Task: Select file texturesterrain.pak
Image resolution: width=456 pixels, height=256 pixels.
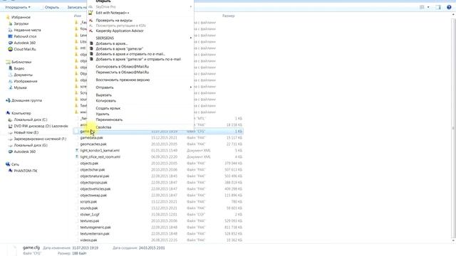Action: pyautogui.click(x=95, y=234)
